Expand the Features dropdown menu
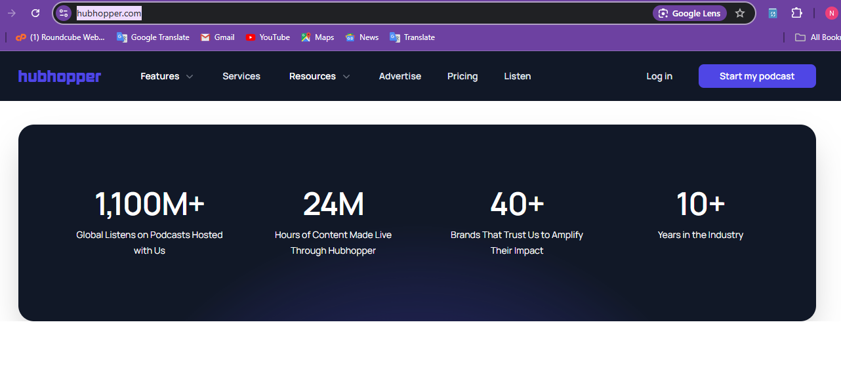Image resolution: width=841 pixels, height=377 pixels. tap(167, 76)
